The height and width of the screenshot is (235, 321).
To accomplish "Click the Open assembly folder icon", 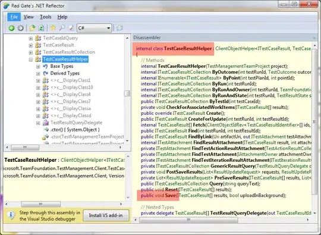I will 32,28.
